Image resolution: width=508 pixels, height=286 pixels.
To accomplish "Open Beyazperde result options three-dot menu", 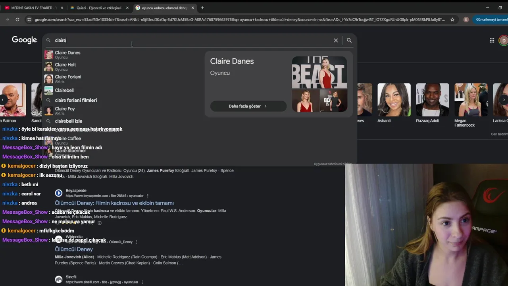I will (148, 196).
